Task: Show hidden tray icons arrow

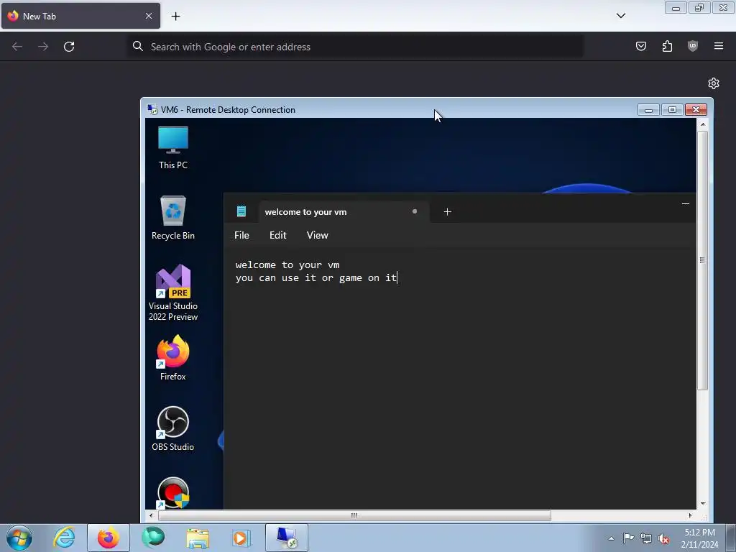Action: point(611,538)
